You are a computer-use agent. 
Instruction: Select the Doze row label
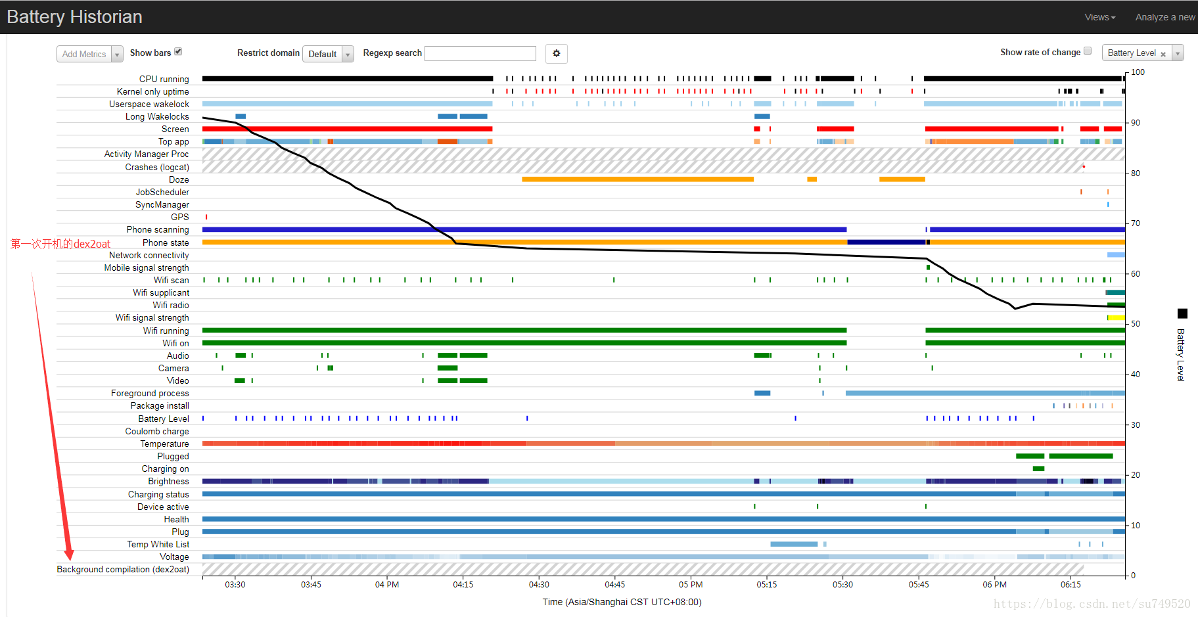[179, 179]
